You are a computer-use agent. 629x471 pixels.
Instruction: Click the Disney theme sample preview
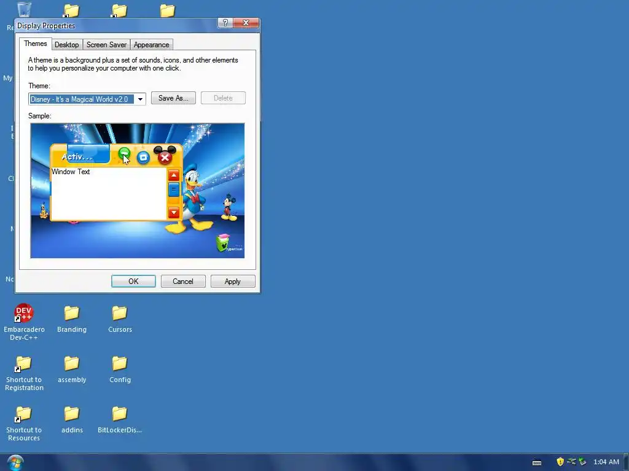(137, 191)
